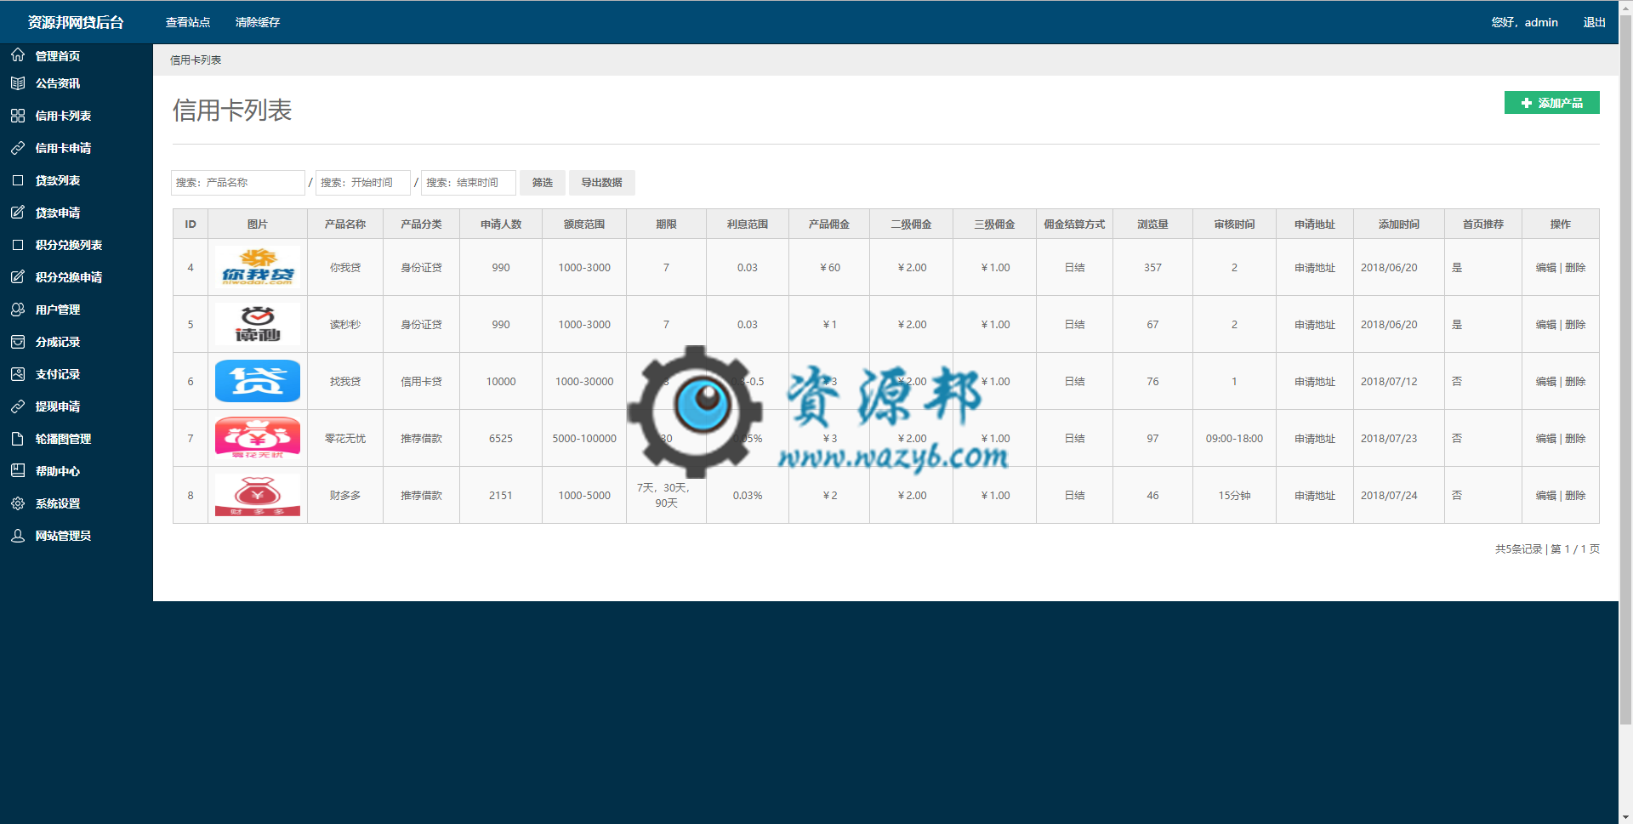Open 公告资讯 menu item
Viewport: 1633px width, 824px height.
58,83
